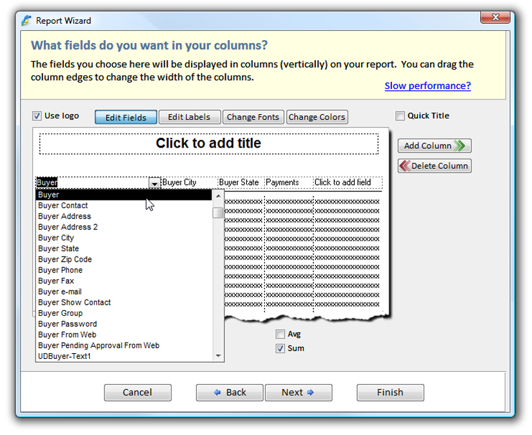
Task: Click Cancel to close the wizard
Action: point(137,392)
